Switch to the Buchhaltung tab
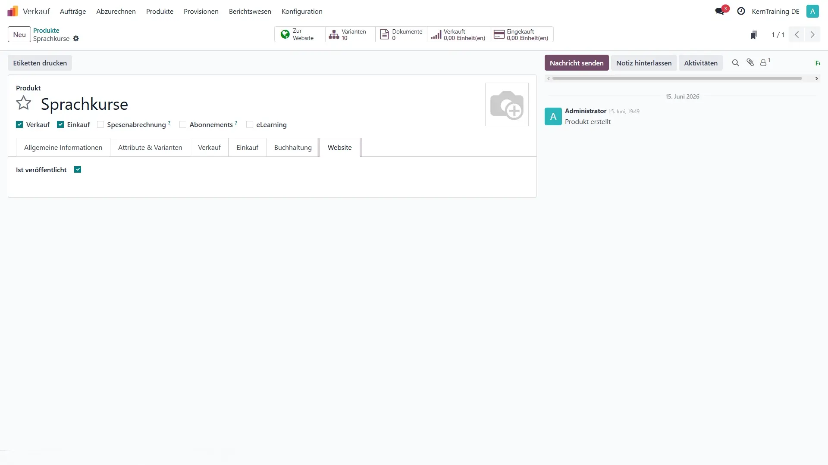 [x=293, y=147]
